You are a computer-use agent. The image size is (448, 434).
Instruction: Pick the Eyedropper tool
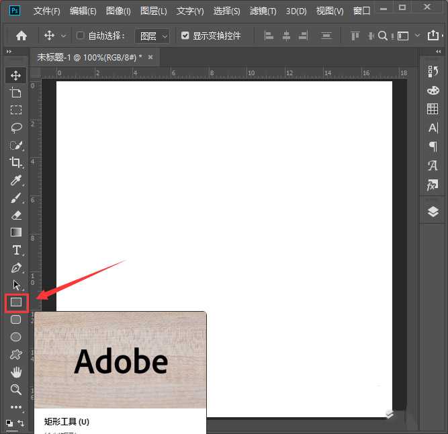tap(16, 180)
